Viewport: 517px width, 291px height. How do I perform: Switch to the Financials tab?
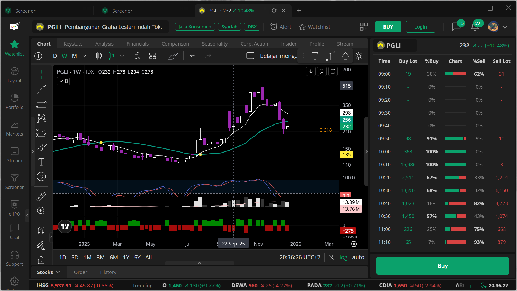(138, 44)
